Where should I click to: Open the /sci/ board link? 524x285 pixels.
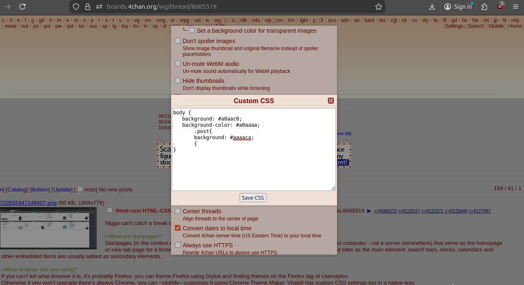click(x=81, y=26)
